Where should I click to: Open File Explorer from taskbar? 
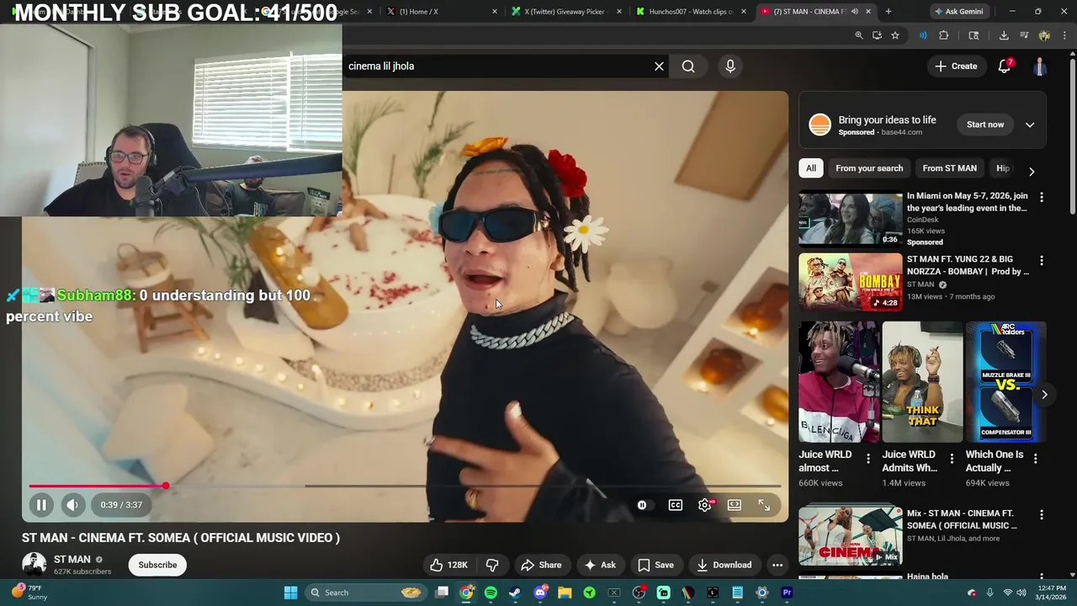pyautogui.click(x=565, y=593)
